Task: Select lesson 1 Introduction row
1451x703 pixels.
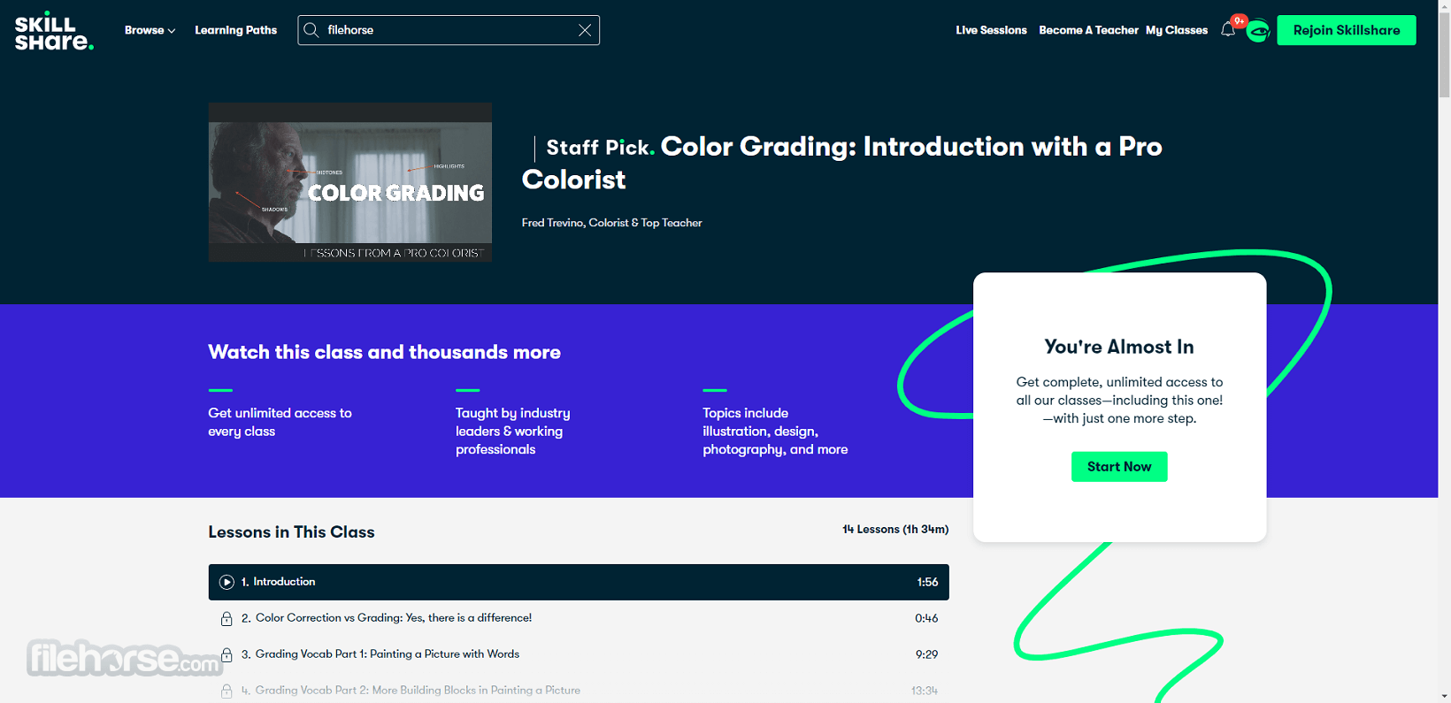Action: click(579, 582)
